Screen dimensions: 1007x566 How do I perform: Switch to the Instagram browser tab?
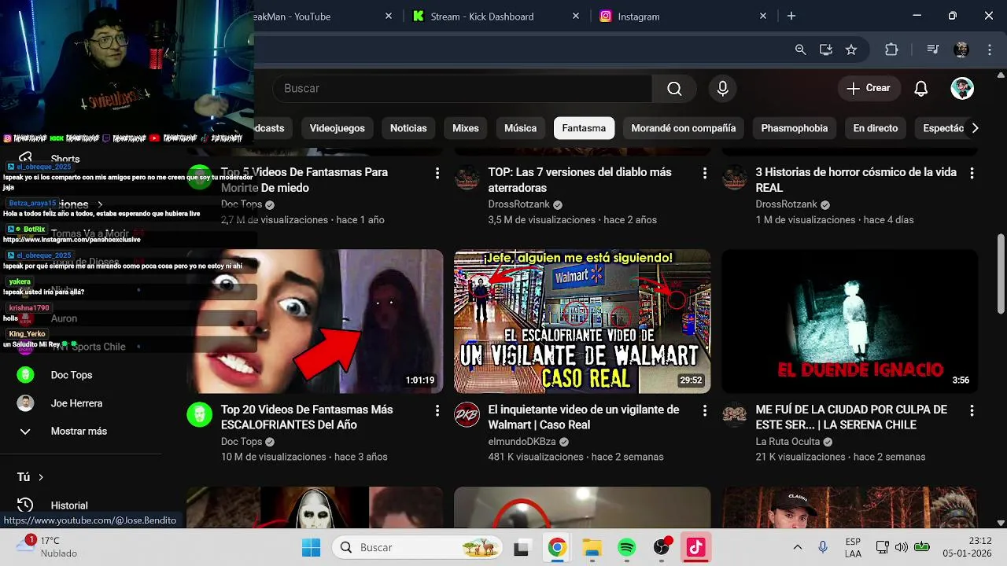point(683,17)
